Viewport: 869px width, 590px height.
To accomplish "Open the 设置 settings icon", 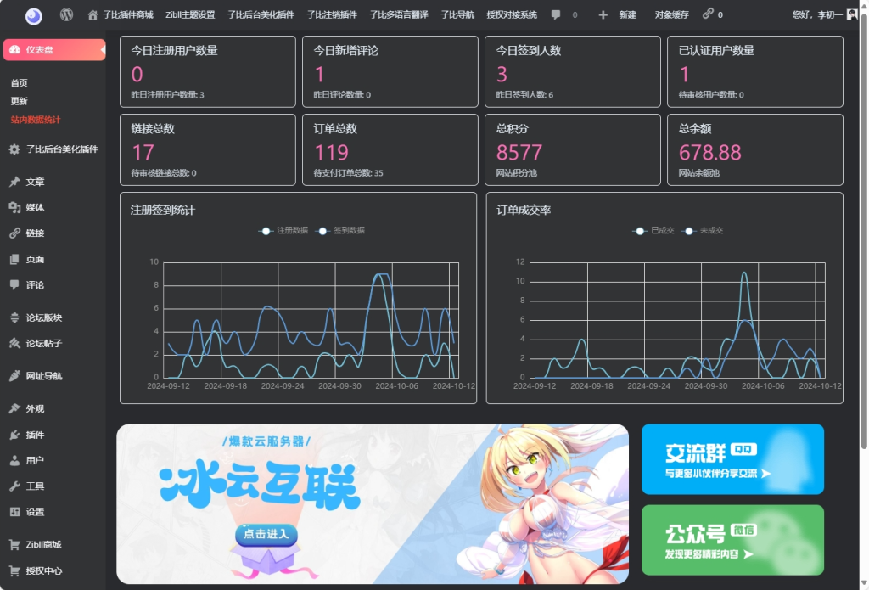I will point(17,513).
